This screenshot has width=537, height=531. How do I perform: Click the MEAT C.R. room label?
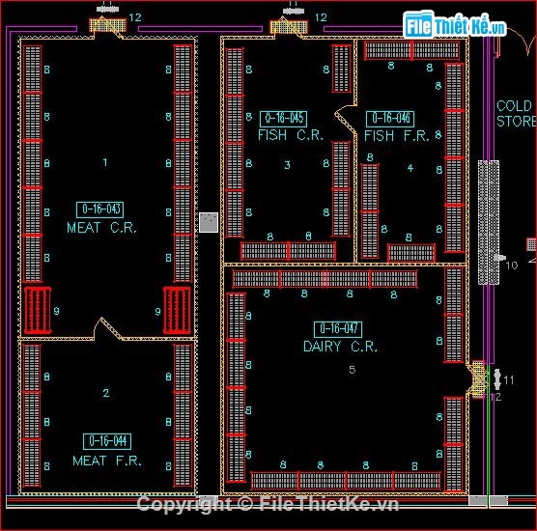point(101,228)
